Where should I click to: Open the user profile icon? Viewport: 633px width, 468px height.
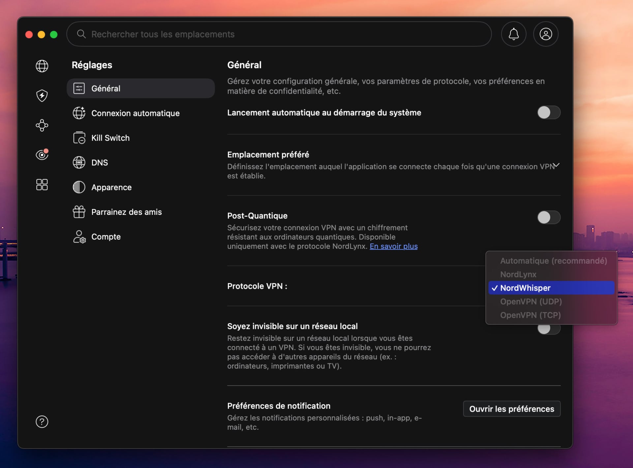tap(546, 34)
